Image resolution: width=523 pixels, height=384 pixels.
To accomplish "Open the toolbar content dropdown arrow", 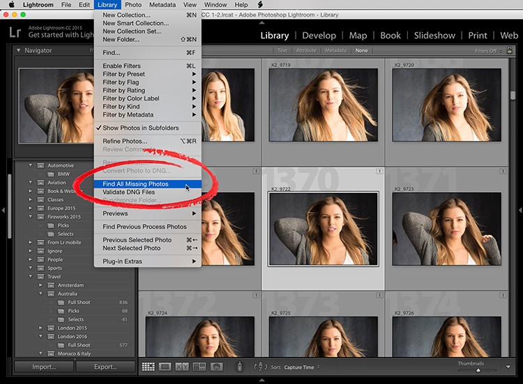I will [508, 367].
